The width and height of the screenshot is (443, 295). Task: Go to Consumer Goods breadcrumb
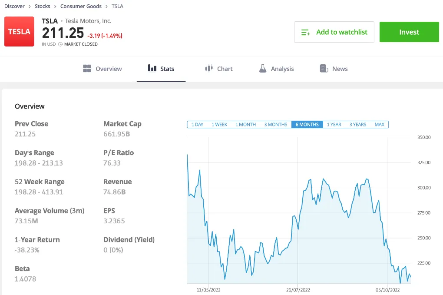pos(81,6)
